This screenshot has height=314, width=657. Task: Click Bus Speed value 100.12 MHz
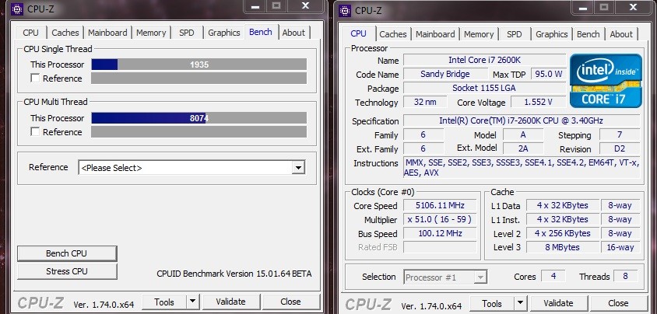click(440, 233)
